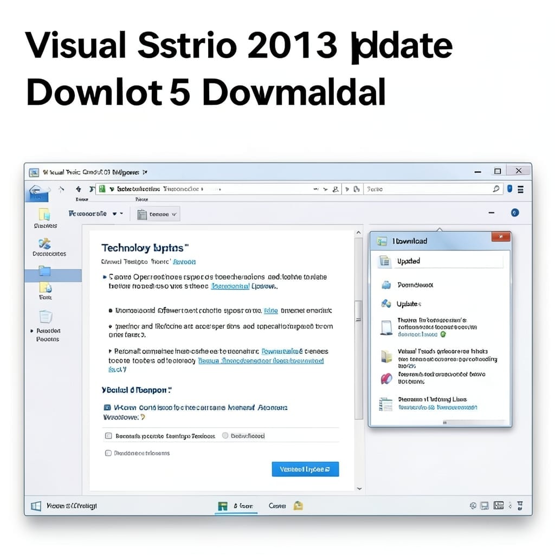Click the short link in the first bullet item
The image size is (555, 555).
[271, 311]
